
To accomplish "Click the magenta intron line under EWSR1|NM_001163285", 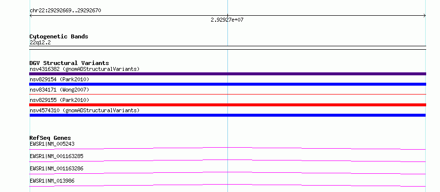I will click(x=227, y=160).
